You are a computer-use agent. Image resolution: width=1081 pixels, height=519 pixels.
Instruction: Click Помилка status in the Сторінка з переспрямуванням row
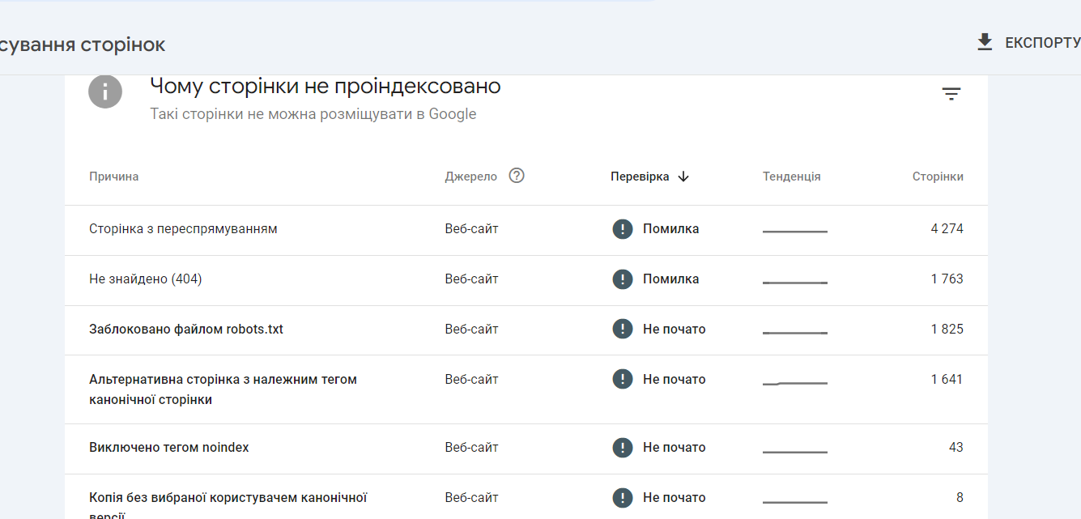click(670, 229)
